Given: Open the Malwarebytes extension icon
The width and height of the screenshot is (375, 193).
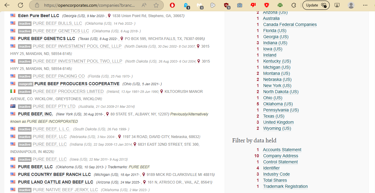Looking at the screenshot, I should click(x=200, y=5).
